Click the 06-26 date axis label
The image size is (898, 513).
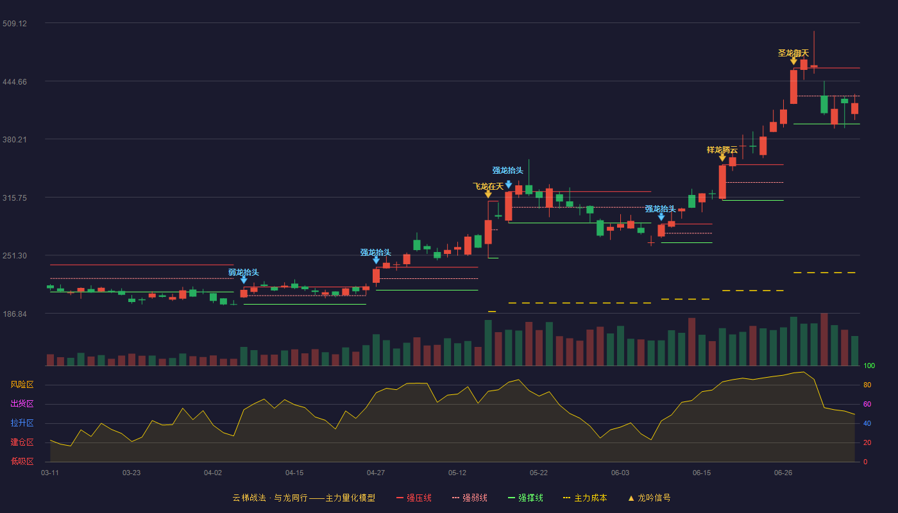[x=783, y=473]
